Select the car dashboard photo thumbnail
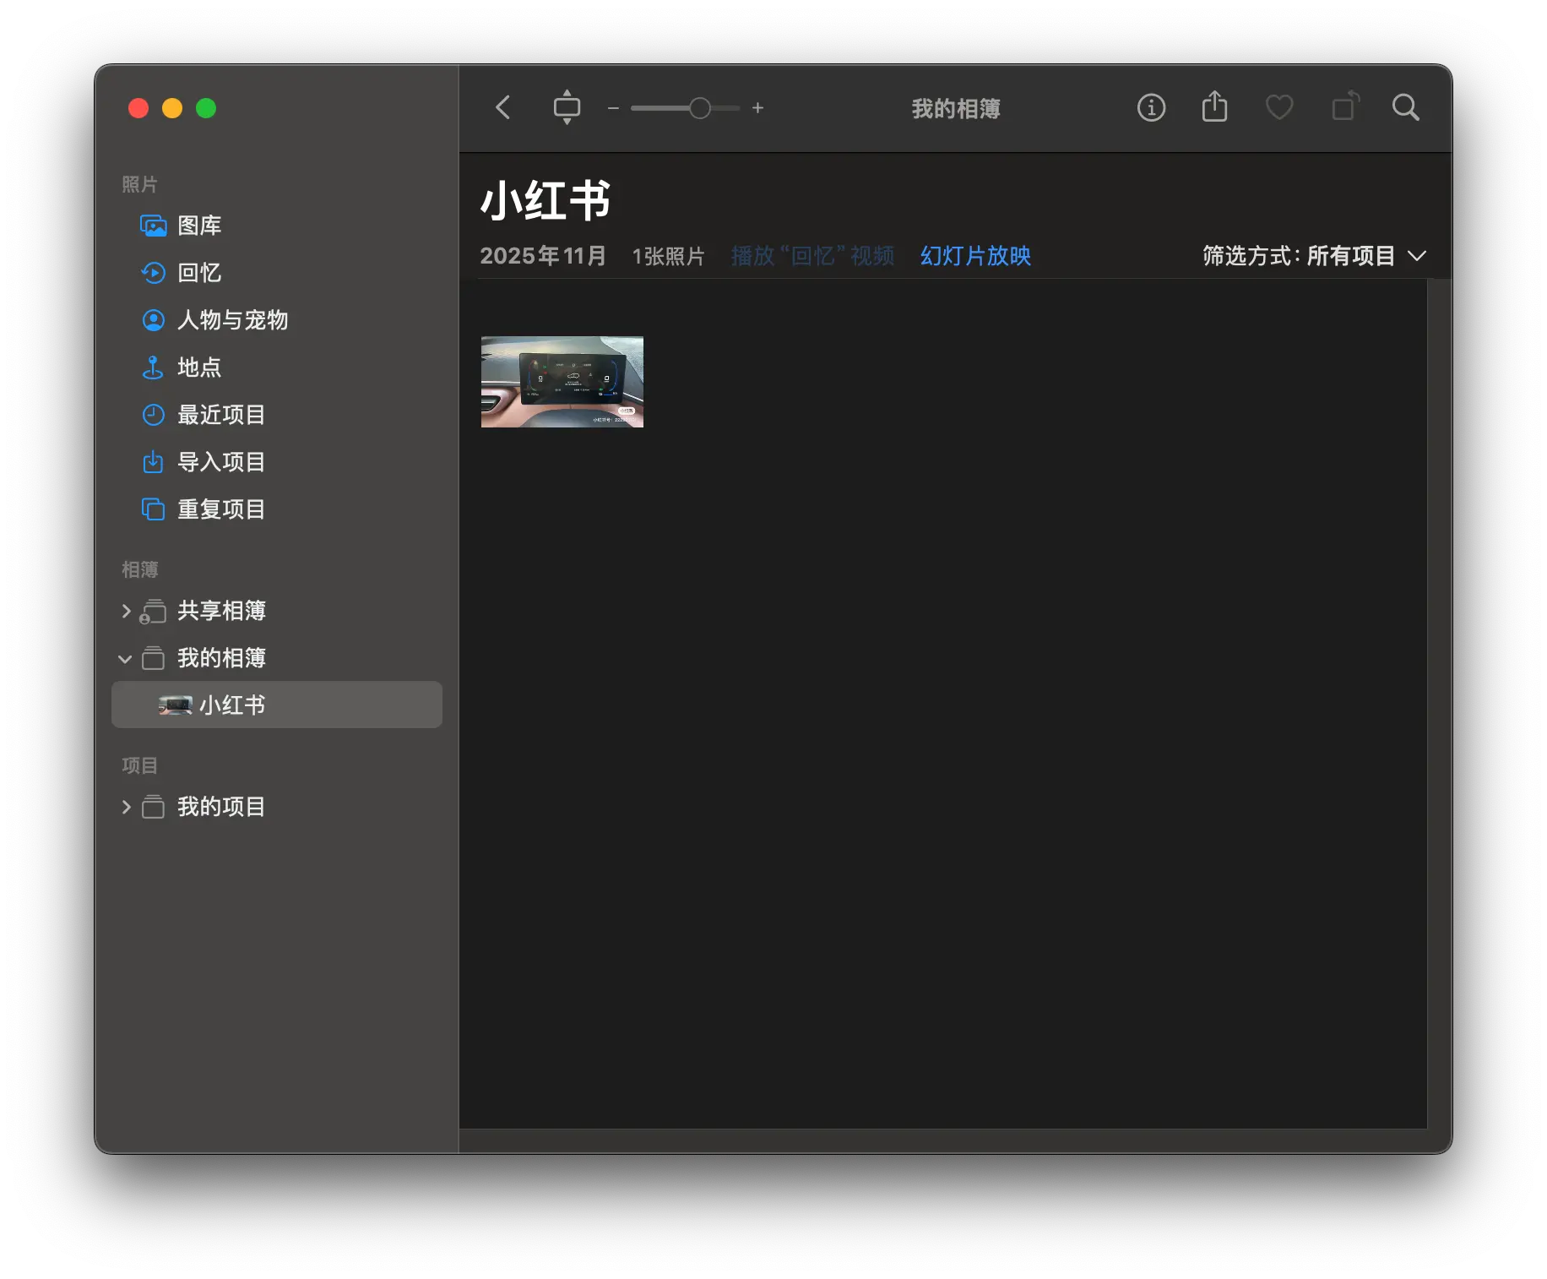The image size is (1547, 1279). pos(562,381)
